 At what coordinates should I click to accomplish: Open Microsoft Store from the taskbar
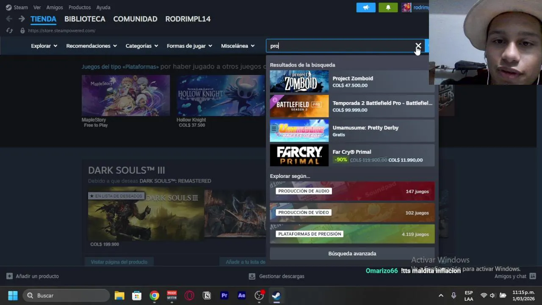tap(137, 295)
